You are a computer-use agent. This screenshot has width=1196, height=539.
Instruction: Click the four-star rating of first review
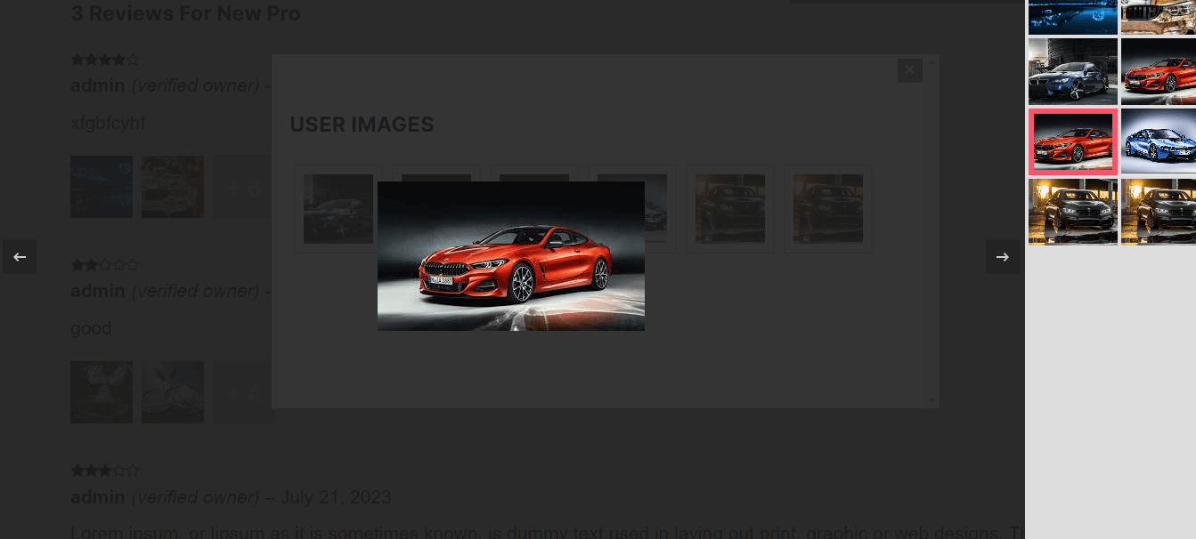[105, 60]
